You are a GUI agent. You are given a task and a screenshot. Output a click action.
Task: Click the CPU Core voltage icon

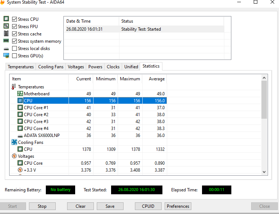click(x=20, y=163)
